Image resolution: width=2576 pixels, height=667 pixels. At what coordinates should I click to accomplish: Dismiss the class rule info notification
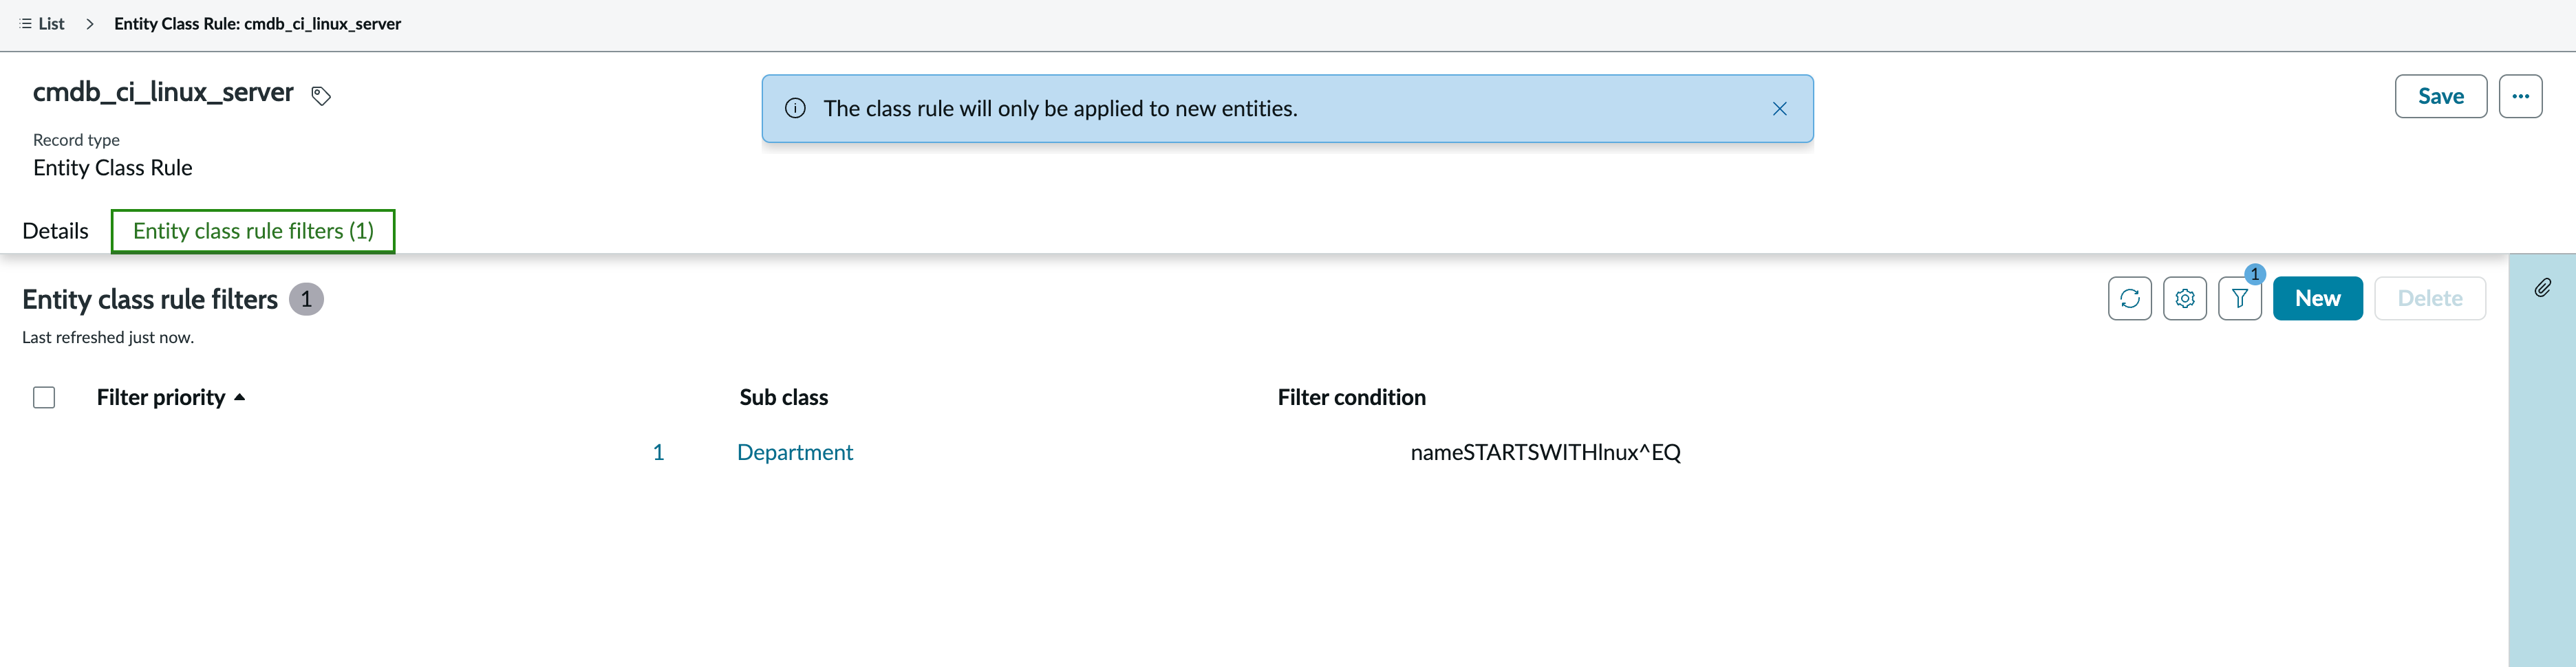pos(1779,109)
